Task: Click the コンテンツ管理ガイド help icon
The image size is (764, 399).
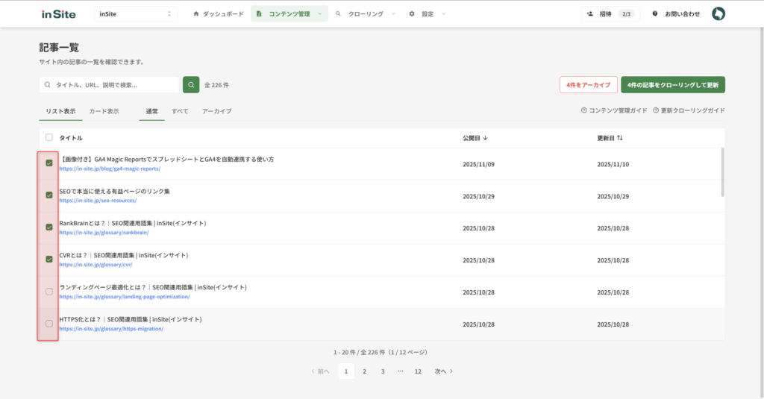Action: [583, 110]
